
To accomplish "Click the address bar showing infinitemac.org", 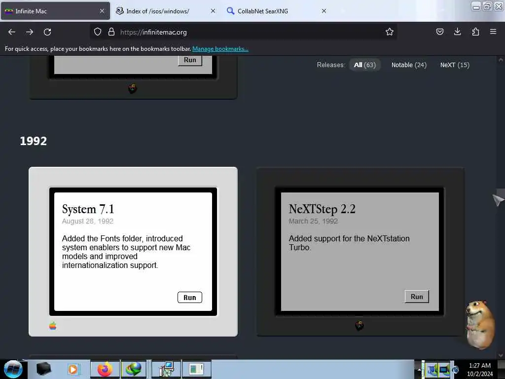I will tap(243, 32).
